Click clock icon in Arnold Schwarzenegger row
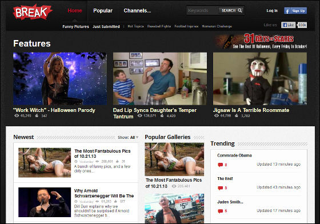The width and height of the screenshot is (320, 224). 76,201
